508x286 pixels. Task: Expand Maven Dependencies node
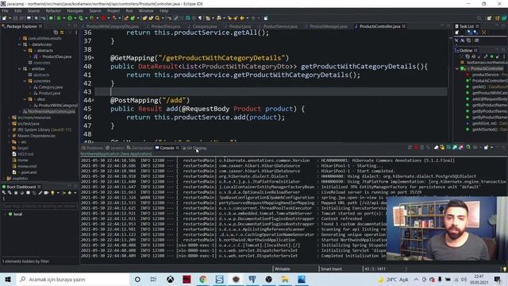(9, 136)
